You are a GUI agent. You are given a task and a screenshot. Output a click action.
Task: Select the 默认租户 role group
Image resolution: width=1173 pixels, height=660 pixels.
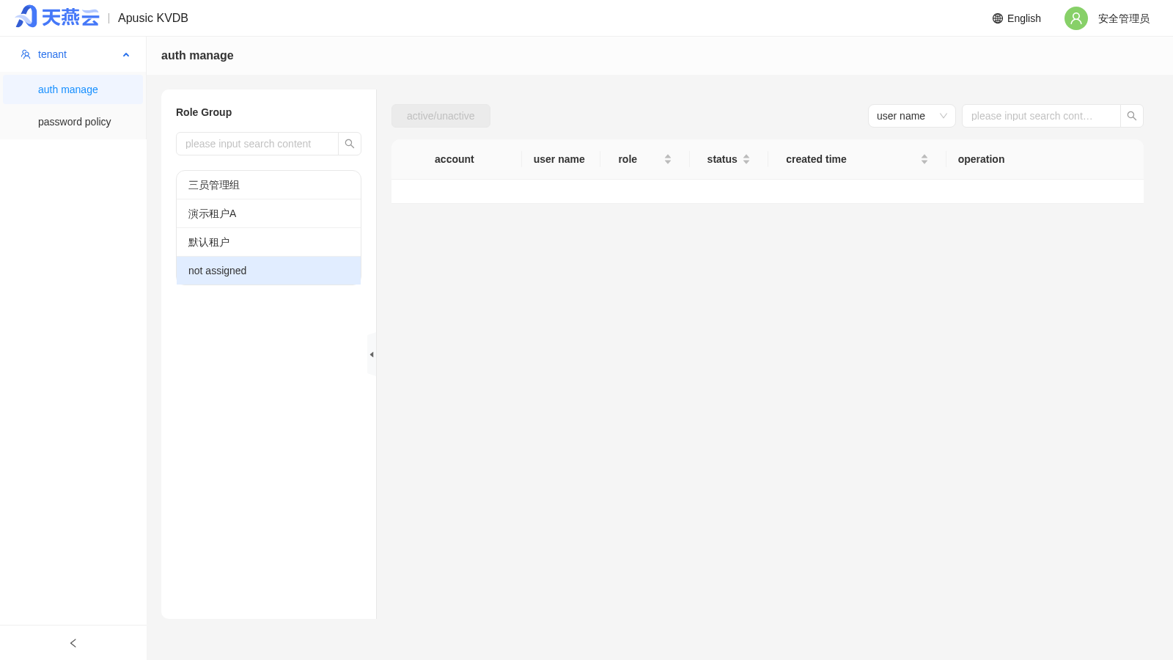(x=268, y=242)
